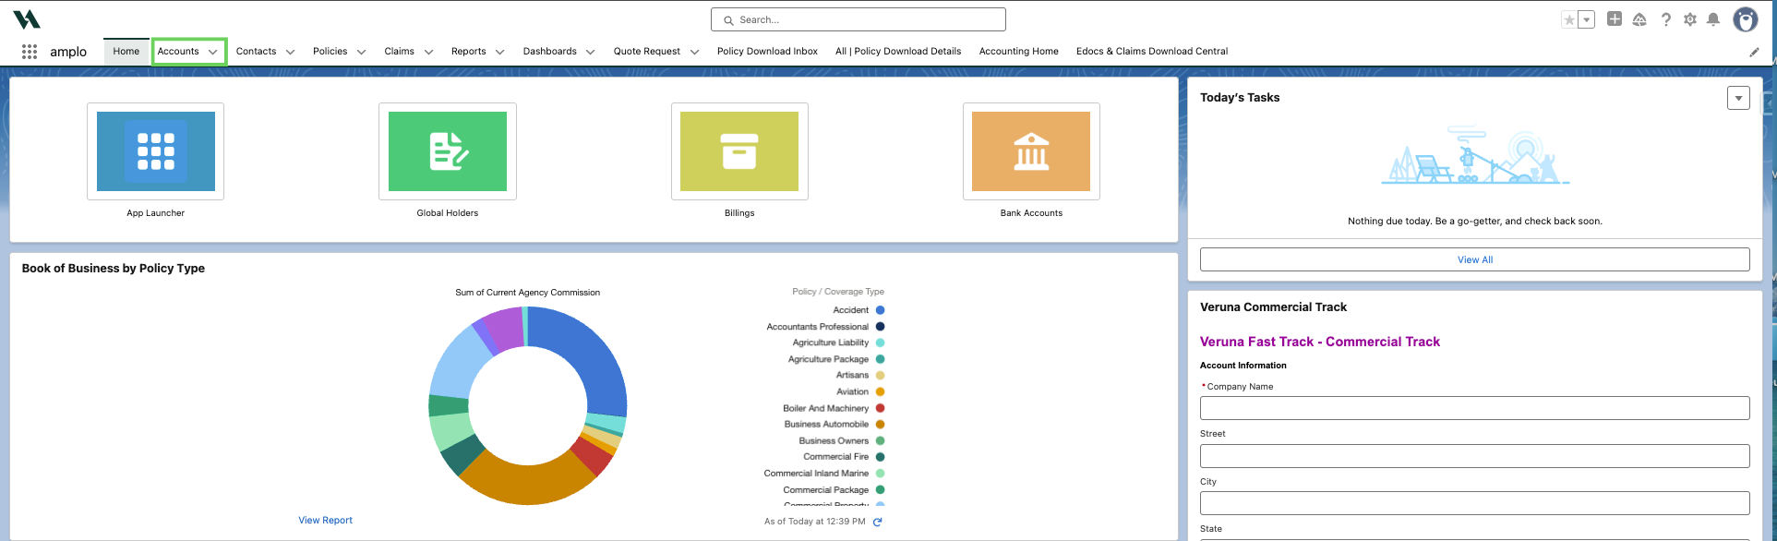The height and width of the screenshot is (541, 1777).
Task: Open the Dashboards tab
Action: tap(550, 52)
